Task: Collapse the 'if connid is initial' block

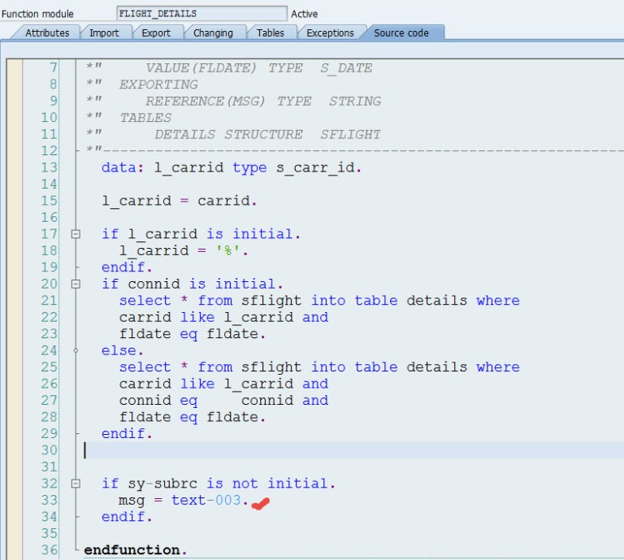Action: coord(76,284)
